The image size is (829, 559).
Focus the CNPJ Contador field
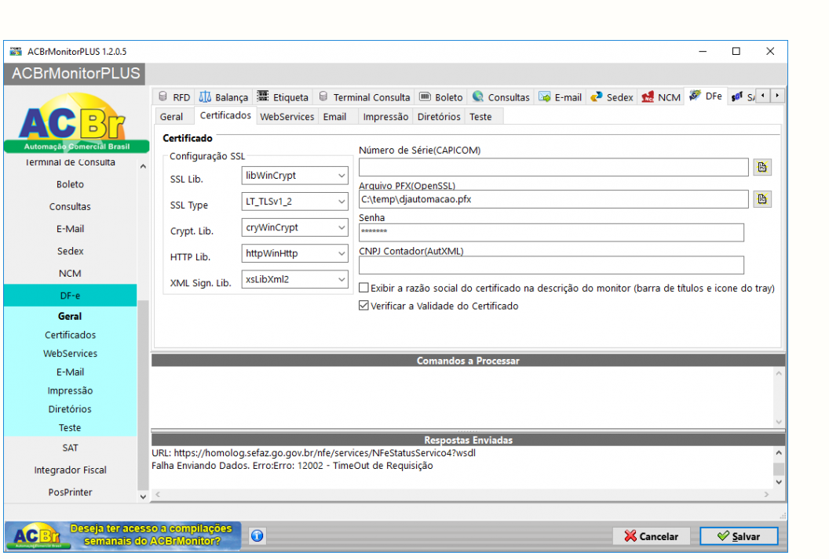[551, 265]
